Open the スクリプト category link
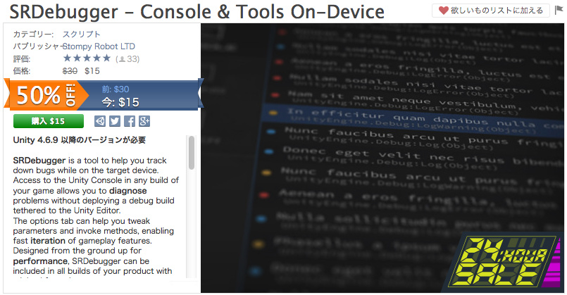Screen dimensions: 567x295 pos(82,34)
